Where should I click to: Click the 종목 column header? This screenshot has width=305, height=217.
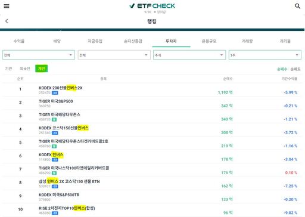click(103, 79)
